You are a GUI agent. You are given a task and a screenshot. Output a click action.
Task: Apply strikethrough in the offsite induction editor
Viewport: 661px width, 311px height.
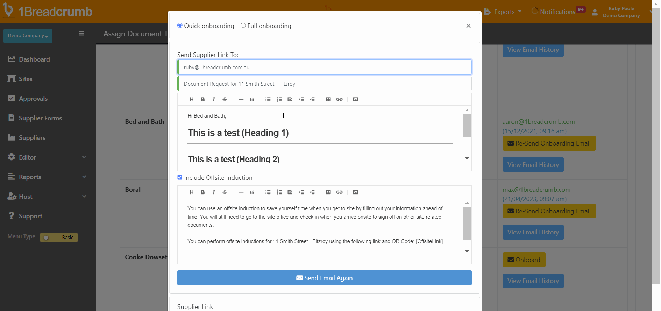pyautogui.click(x=225, y=192)
